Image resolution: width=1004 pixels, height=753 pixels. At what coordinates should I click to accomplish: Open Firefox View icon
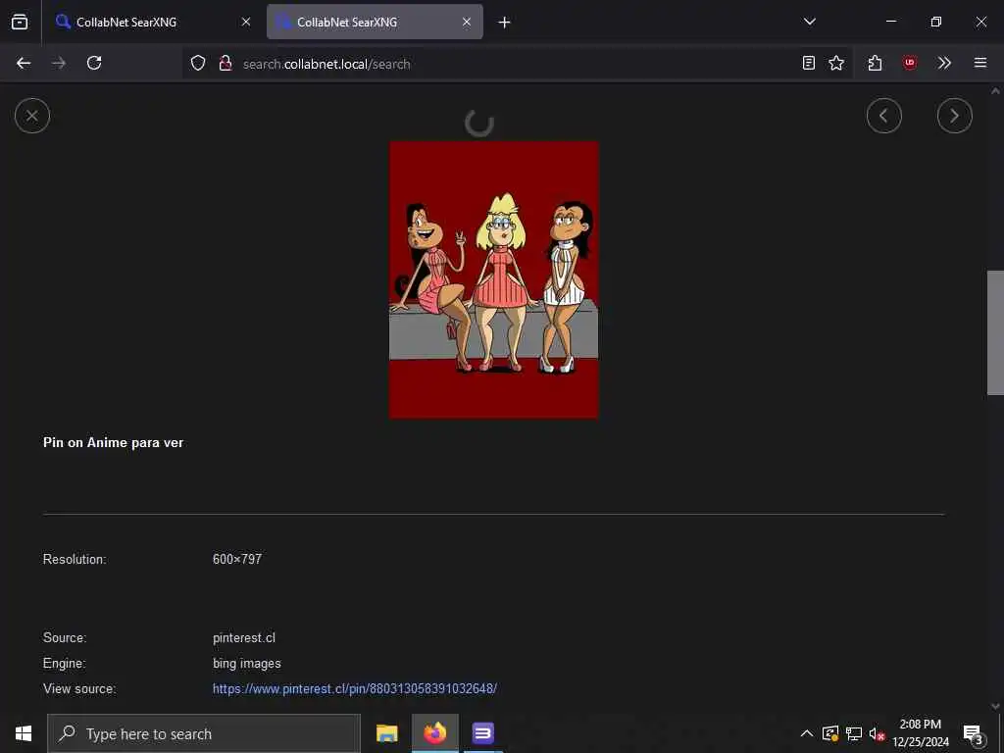(20, 22)
